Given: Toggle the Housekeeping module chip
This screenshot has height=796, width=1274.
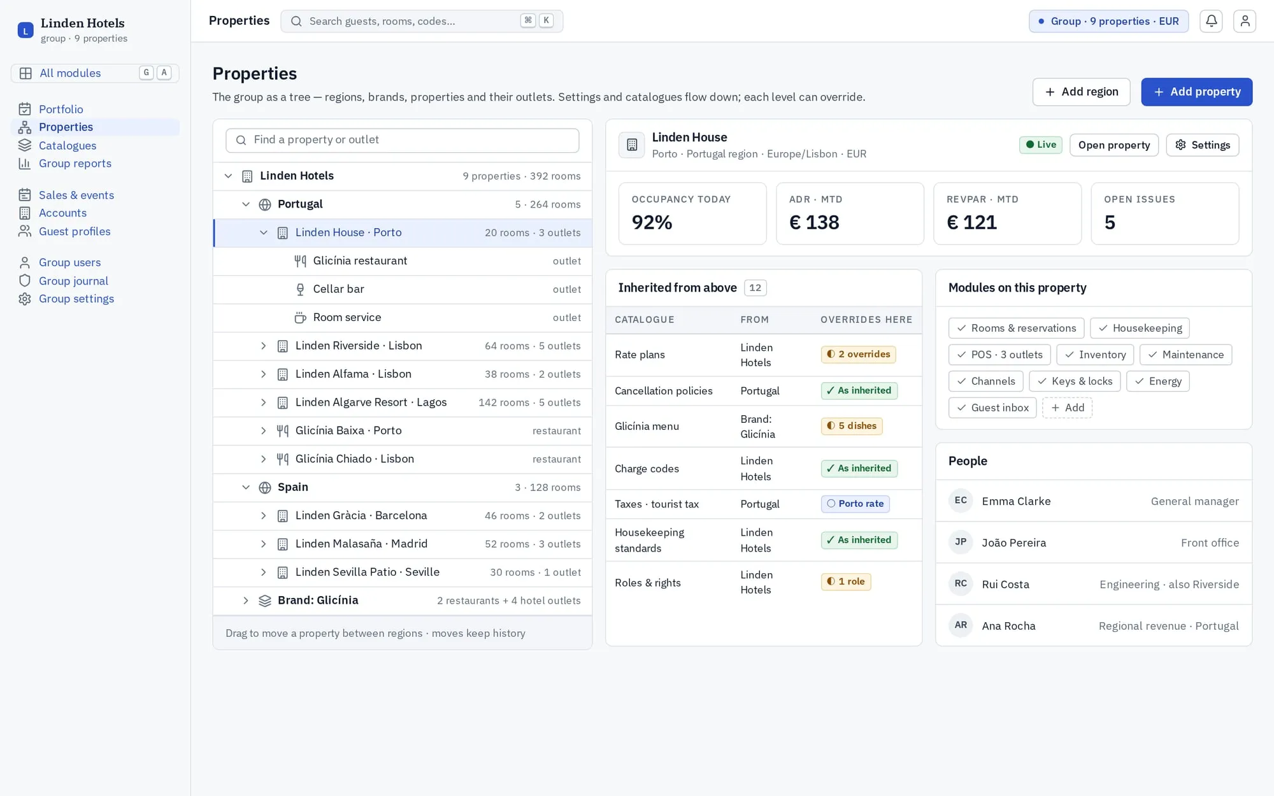Looking at the screenshot, I should 1140,328.
